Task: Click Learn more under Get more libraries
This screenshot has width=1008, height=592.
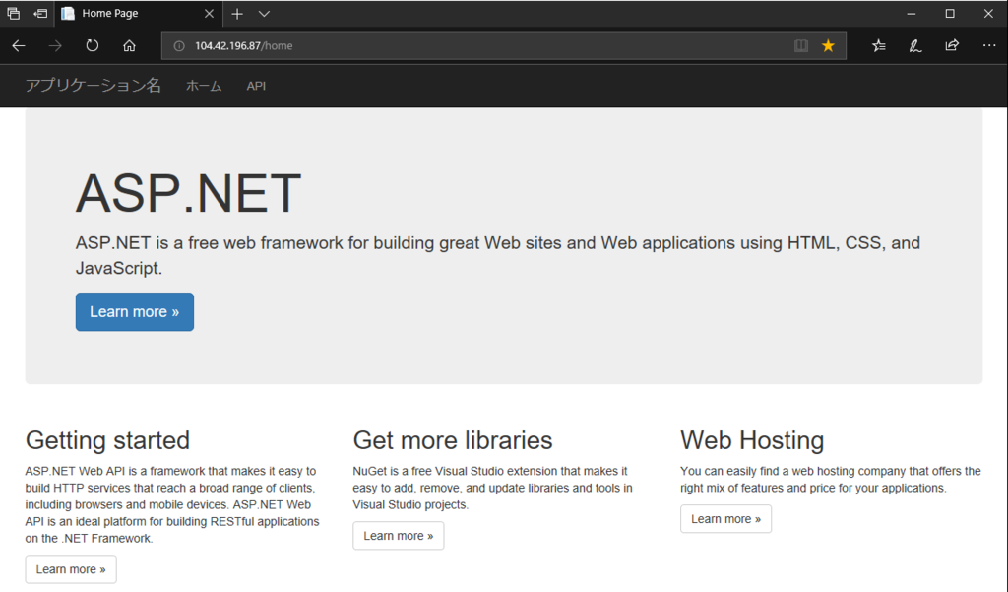Action: pos(399,536)
